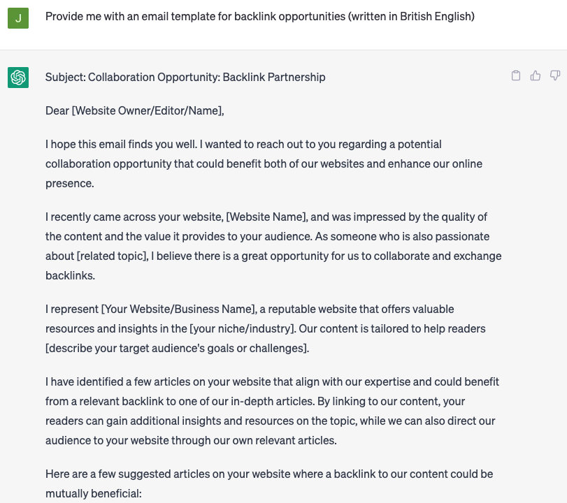Viewport: 567px width, 503px height.
Task: Click the user prompt about email template
Action: pos(259,16)
